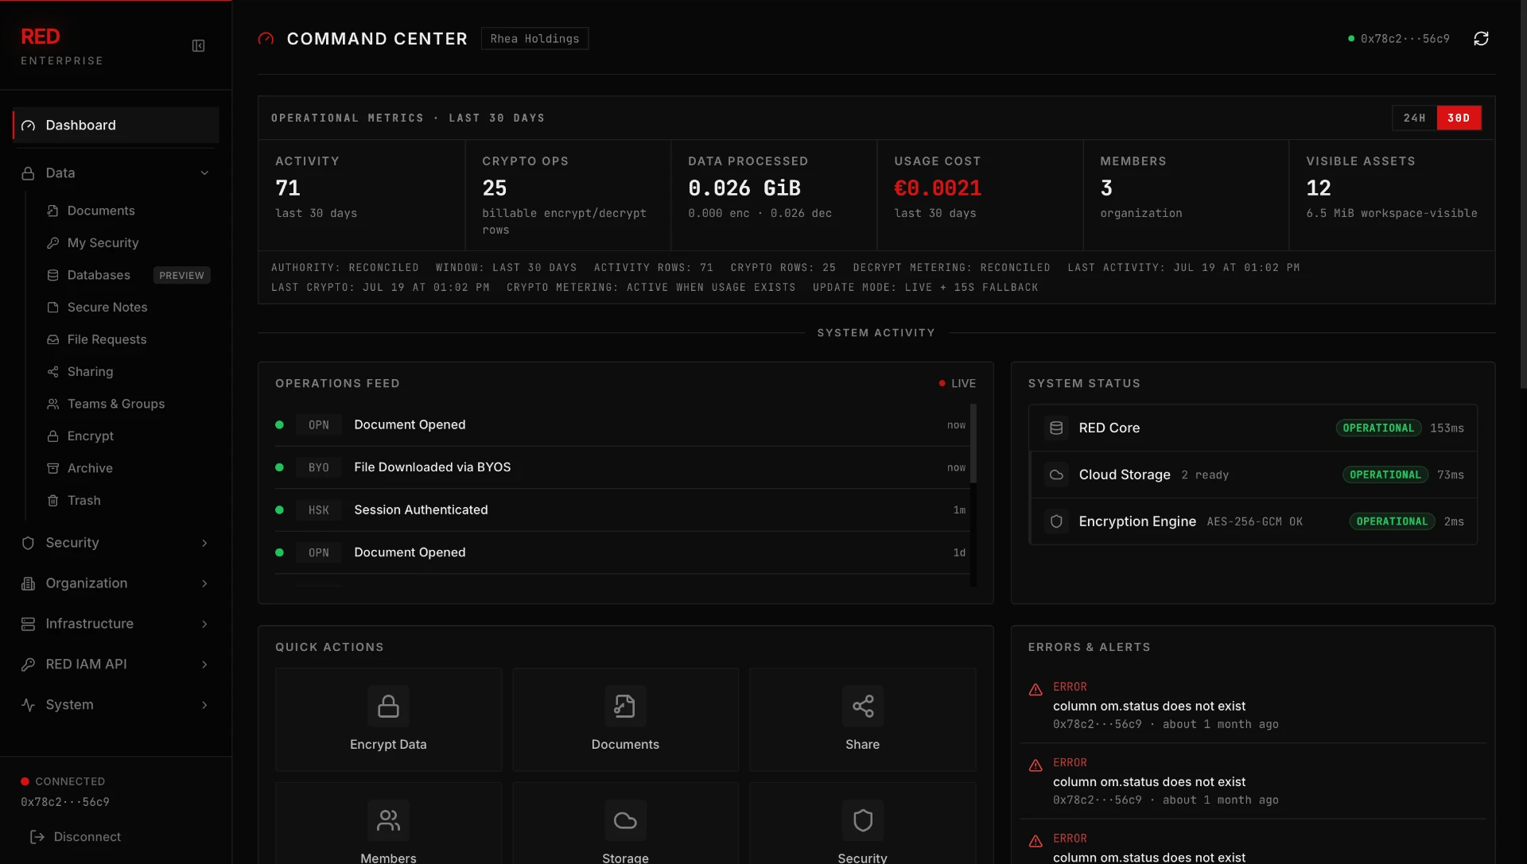
Task: Click the PREVIEW badge beside Databases
Action: tap(181, 276)
